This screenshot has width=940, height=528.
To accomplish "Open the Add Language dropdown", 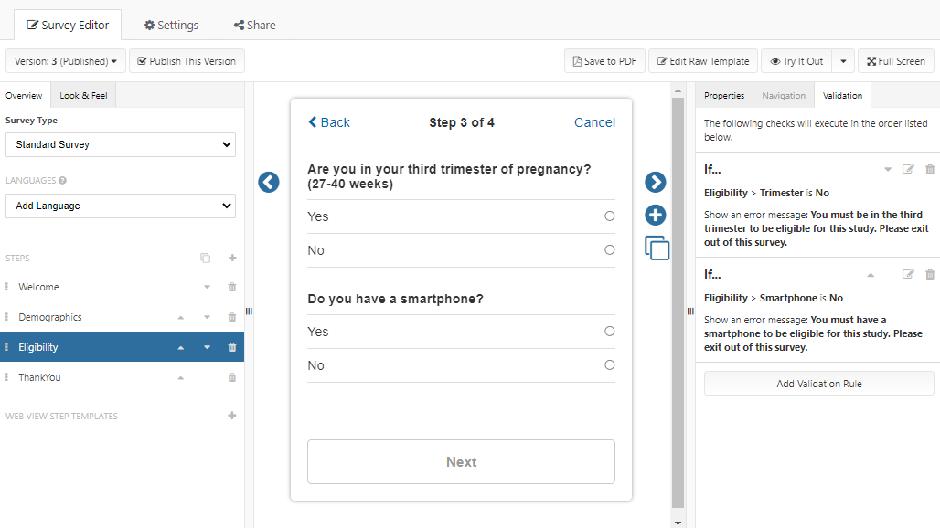I will click(121, 206).
